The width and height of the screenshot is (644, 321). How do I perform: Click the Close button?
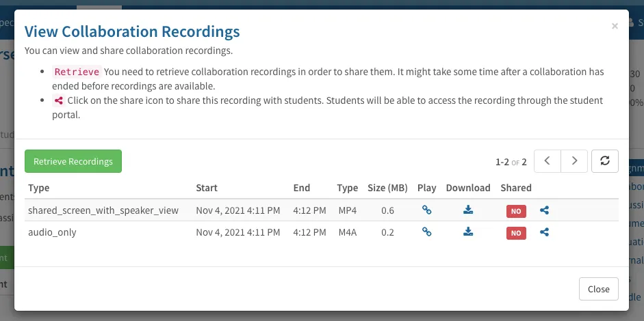coord(598,289)
